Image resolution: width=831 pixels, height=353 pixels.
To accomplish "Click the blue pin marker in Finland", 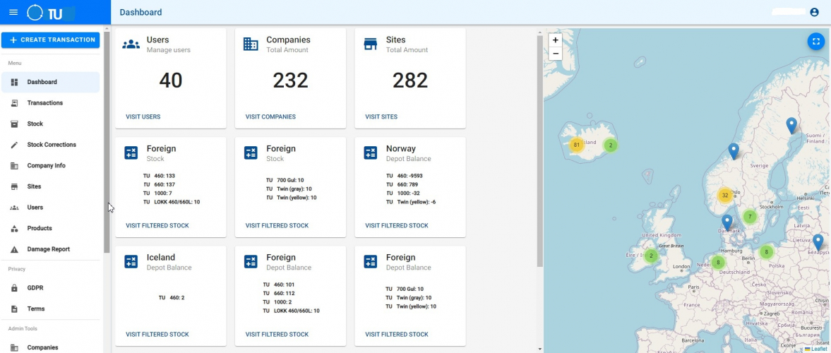I will point(791,126).
